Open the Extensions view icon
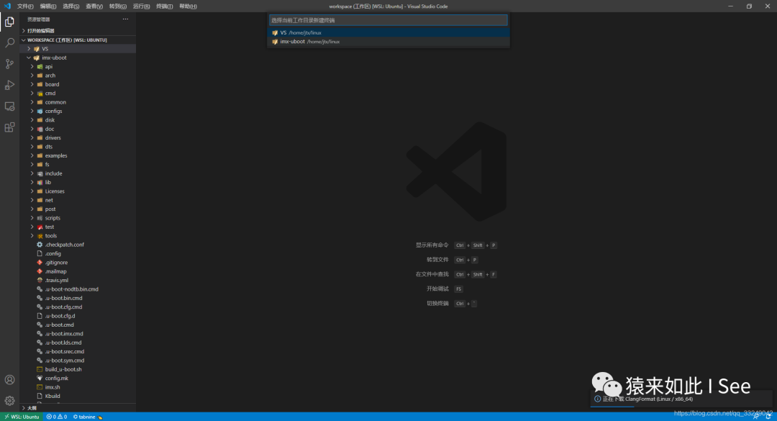Image resolution: width=777 pixels, height=421 pixels. click(x=9, y=127)
